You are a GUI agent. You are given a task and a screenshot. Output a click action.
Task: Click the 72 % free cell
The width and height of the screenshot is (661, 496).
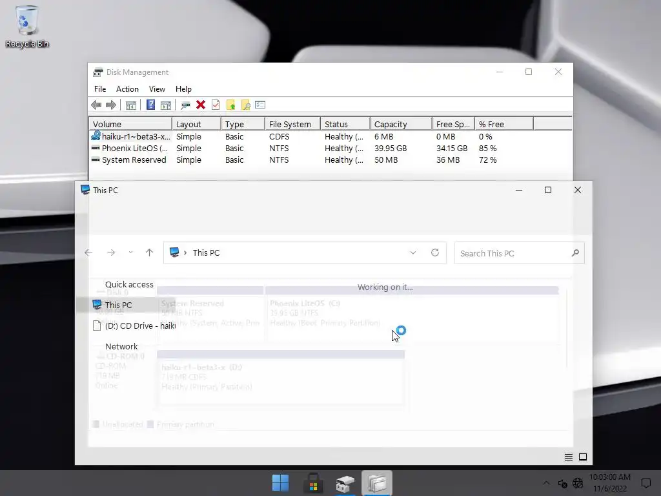(x=488, y=160)
